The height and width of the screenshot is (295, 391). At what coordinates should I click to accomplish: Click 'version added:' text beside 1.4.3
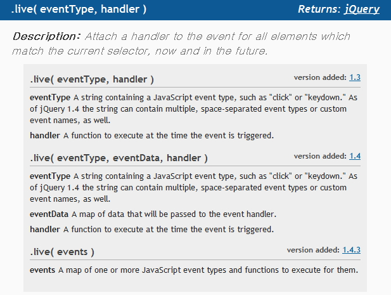click(x=313, y=250)
